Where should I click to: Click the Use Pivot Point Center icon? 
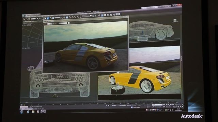(61, 18)
